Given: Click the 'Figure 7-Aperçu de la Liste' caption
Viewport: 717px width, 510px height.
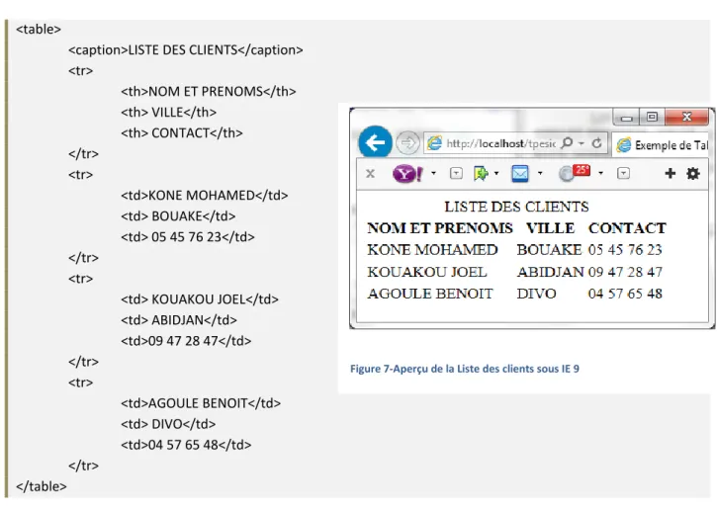Looking at the screenshot, I should pos(465,369).
